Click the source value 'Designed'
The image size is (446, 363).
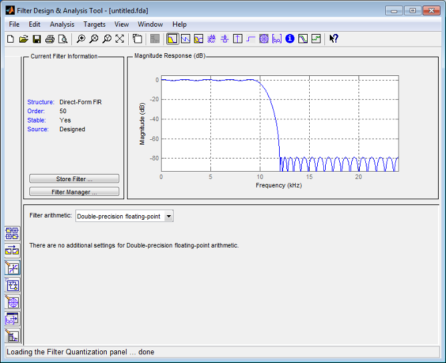(72, 129)
